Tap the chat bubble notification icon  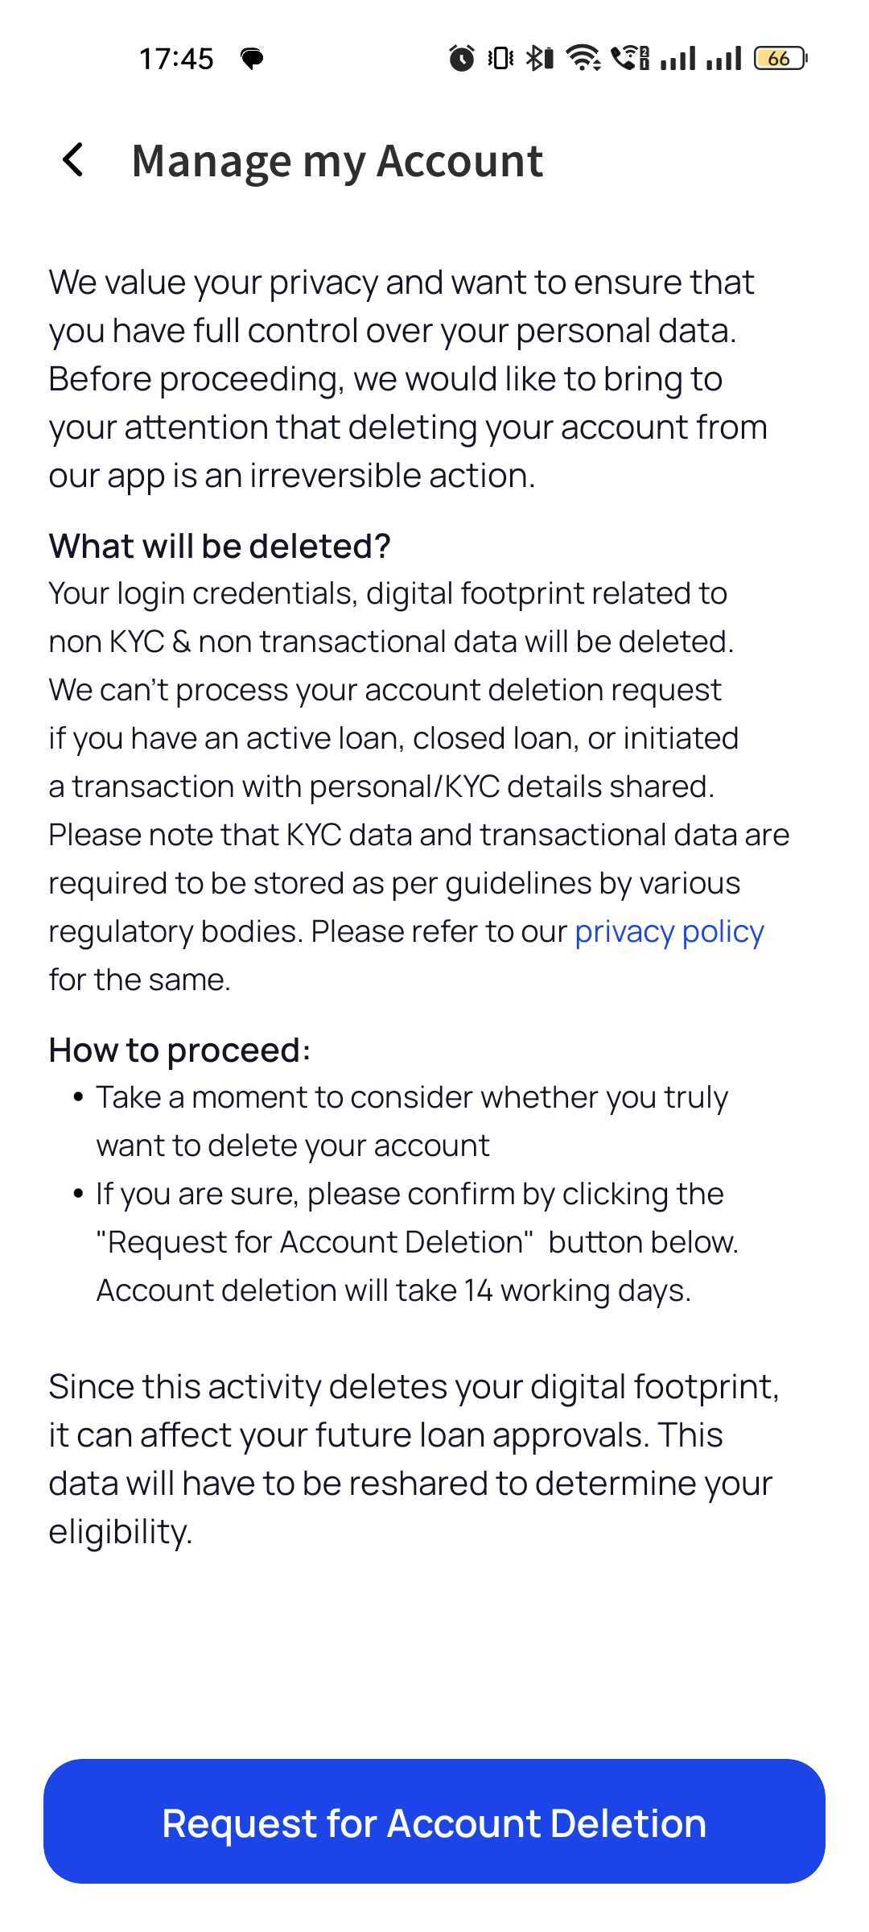(x=252, y=59)
